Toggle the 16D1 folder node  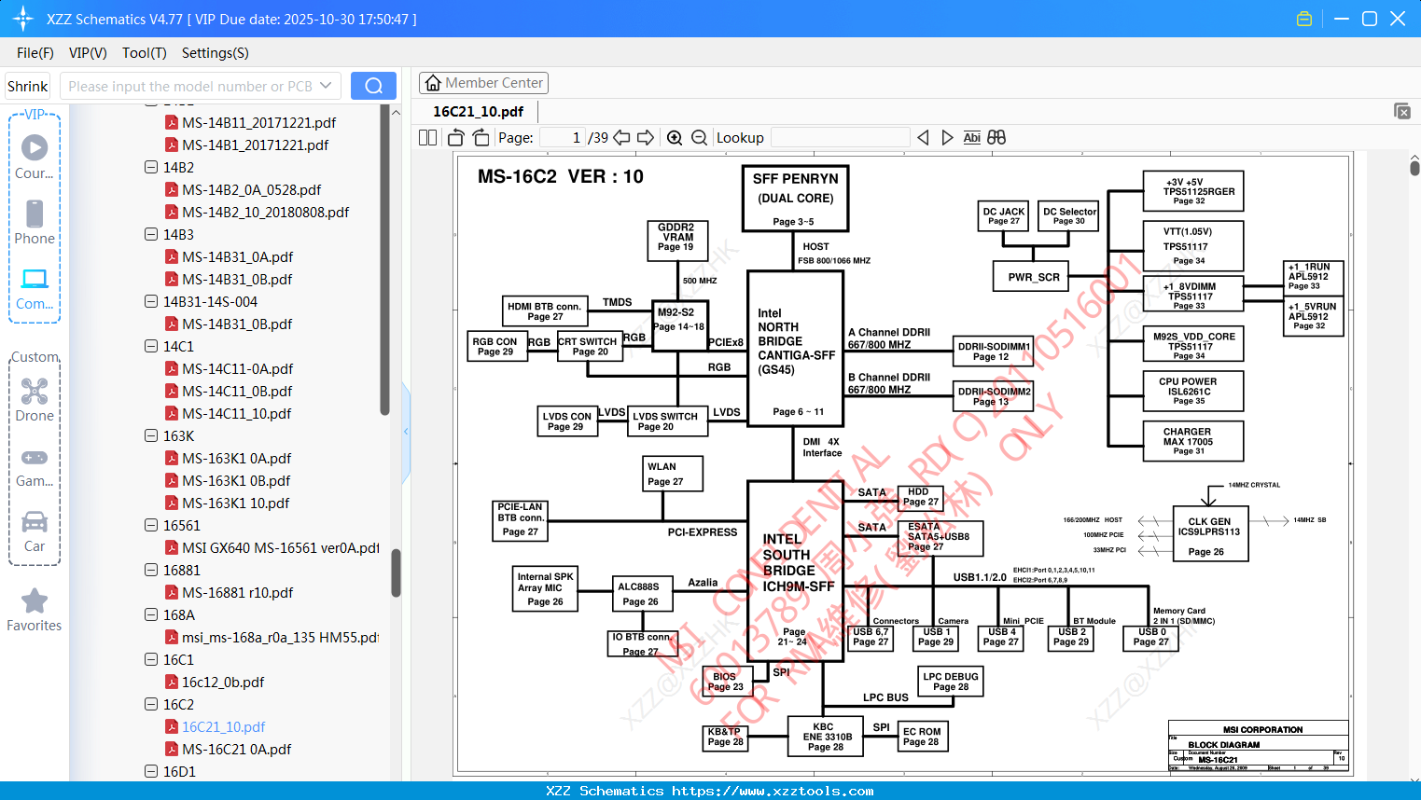(151, 772)
